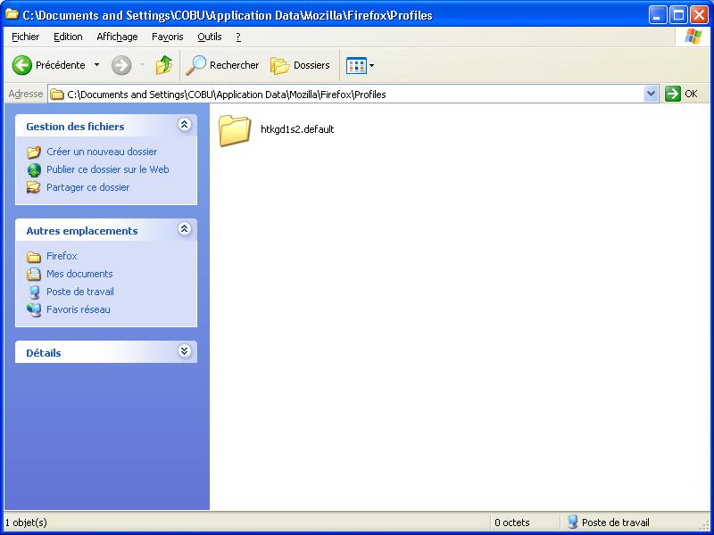The width and height of the screenshot is (714, 535).
Task: Open the Fichier menu
Action: click(26, 37)
